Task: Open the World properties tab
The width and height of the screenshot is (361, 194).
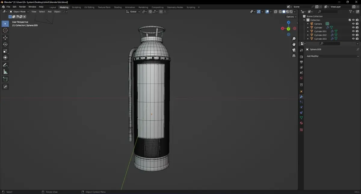Action: [301, 78]
